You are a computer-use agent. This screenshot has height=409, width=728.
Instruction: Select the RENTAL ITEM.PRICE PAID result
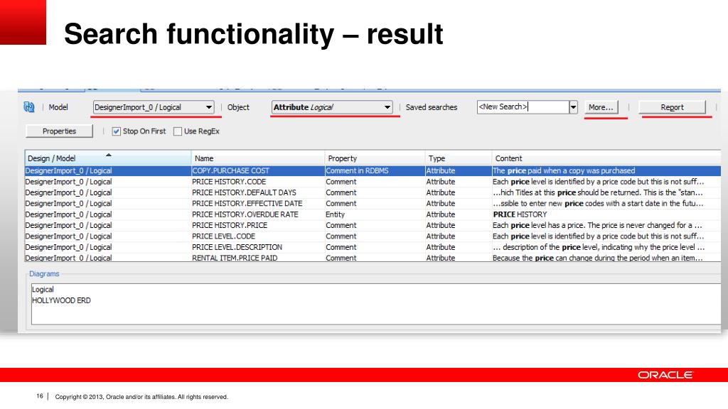click(373, 257)
